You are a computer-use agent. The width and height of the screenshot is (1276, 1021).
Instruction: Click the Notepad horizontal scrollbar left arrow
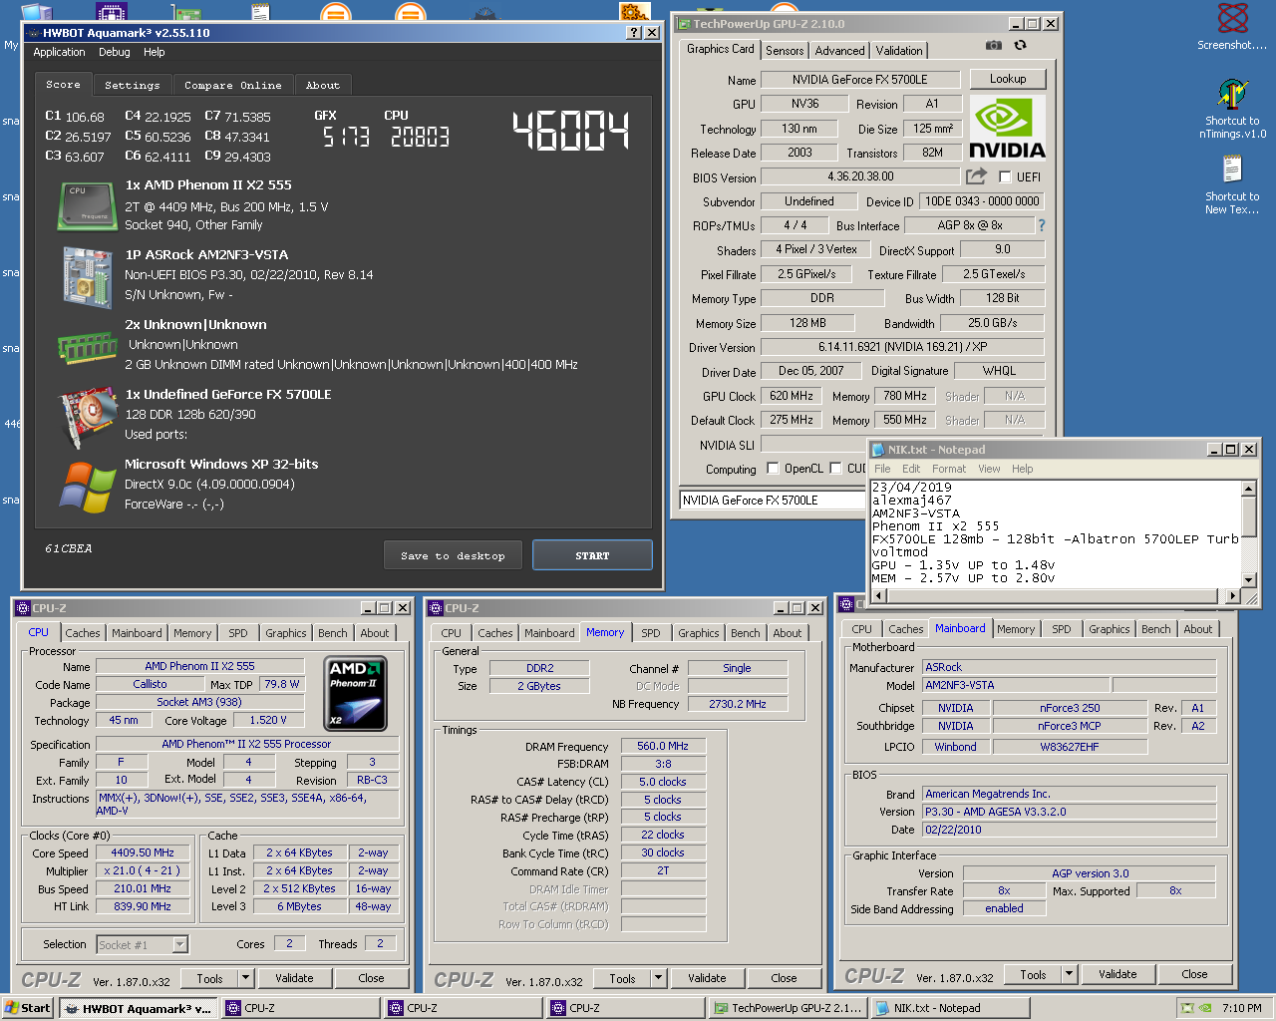[x=878, y=595]
